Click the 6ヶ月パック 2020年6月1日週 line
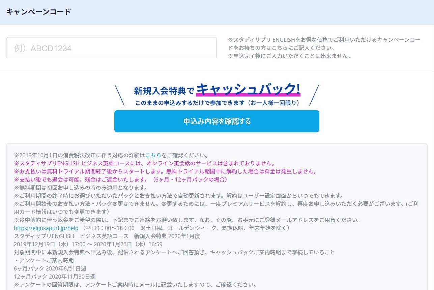 (x=50, y=268)
